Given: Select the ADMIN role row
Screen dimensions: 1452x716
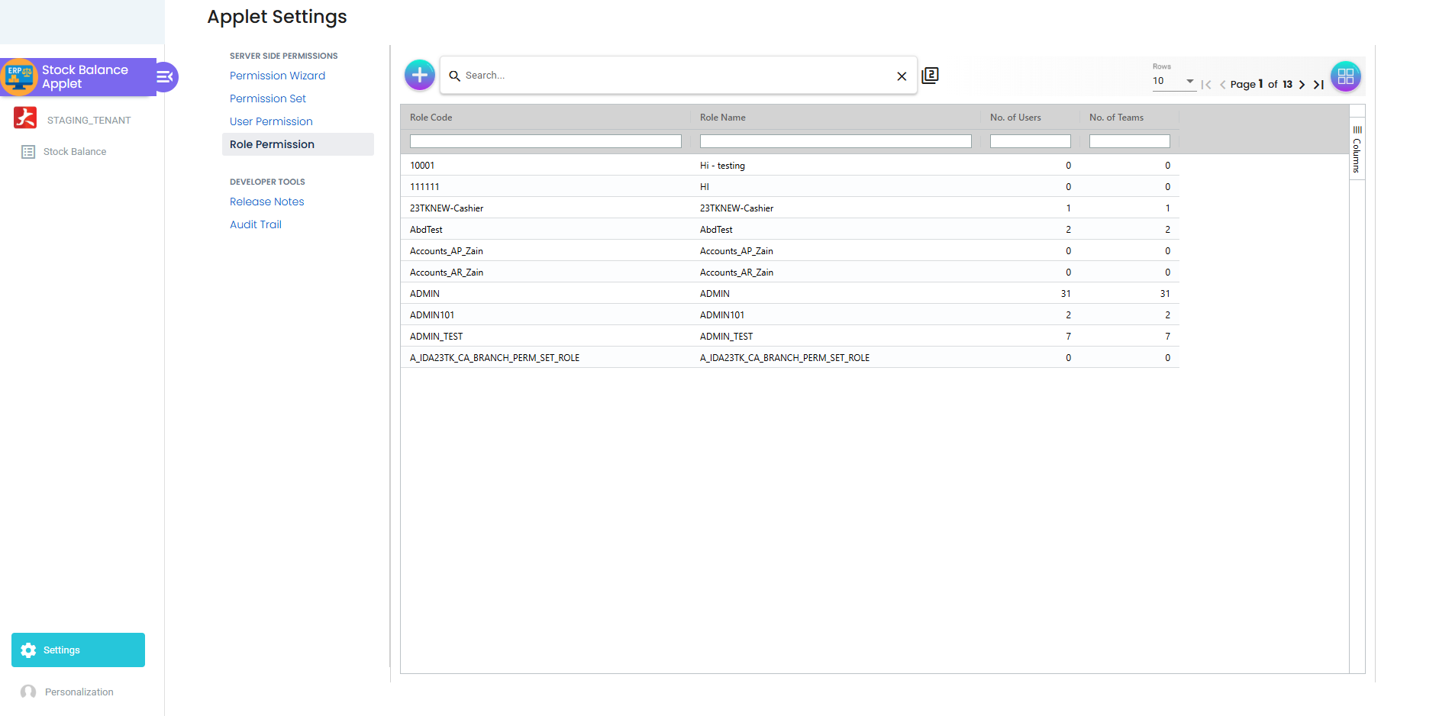Looking at the screenshot, I should pyautogui.click(x=687, y=293).
